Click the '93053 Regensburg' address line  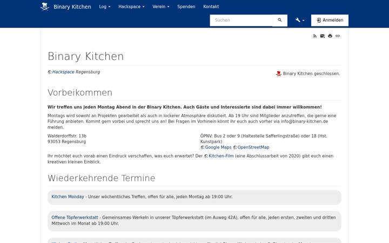(67, 141)
